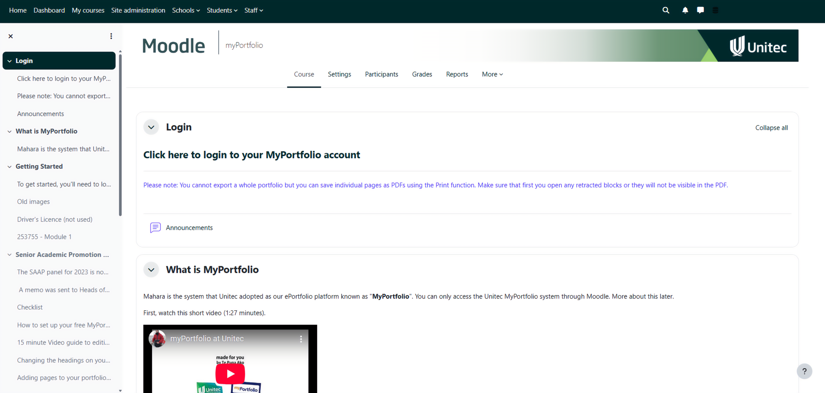Screen dimensions: 825x393
Task: Collapse Getting Started in the course index
Action: click(x=9, y=167)
